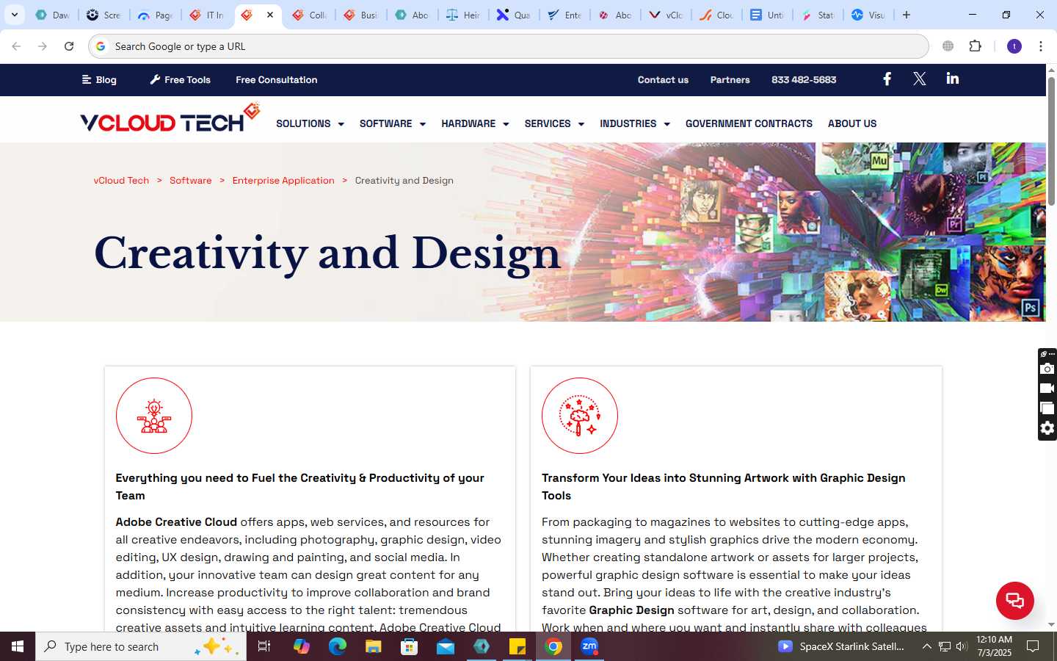Open the X (Twitter) social icon

(x=920, y=79)
